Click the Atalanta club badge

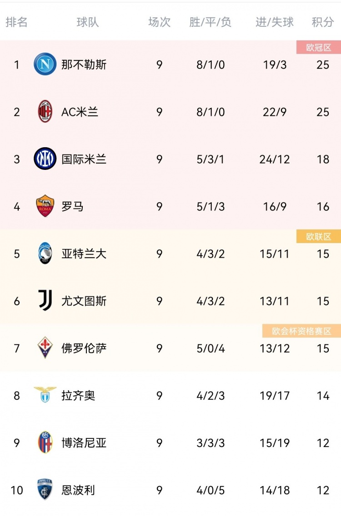tap(45, 253)
